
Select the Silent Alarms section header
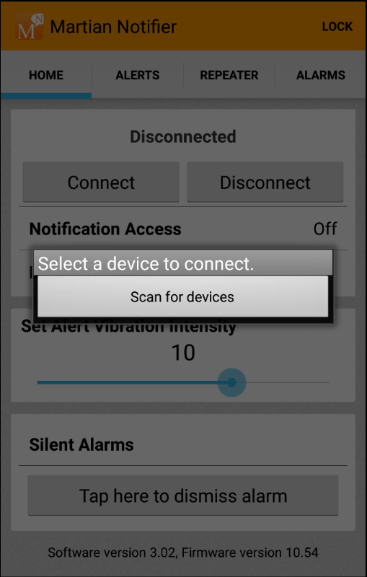(x=81, y=444)
